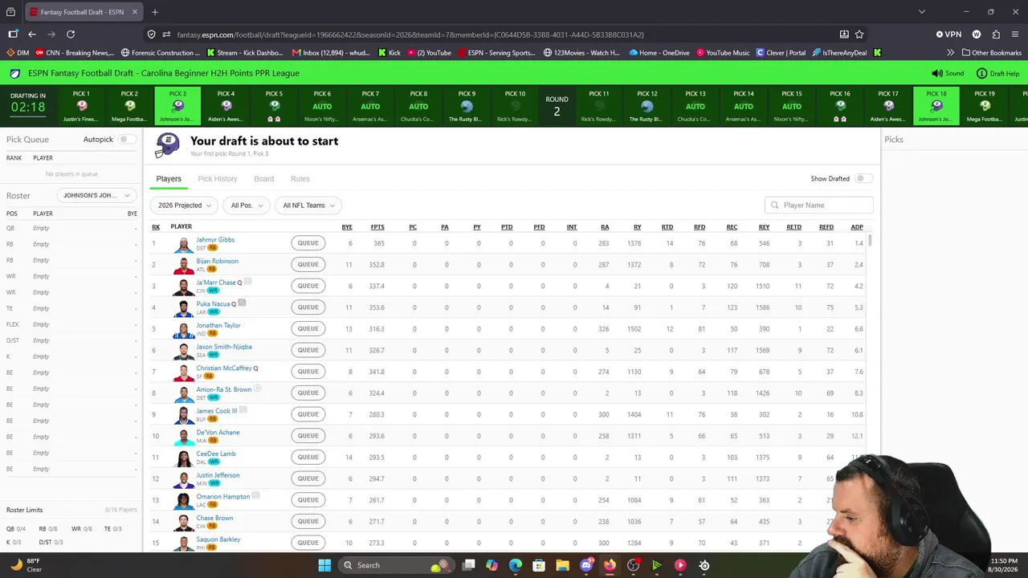The image size is (1028, 578).
Task: Click player news note icon beside Puka Nacua
Action: (x=242, y=303)
